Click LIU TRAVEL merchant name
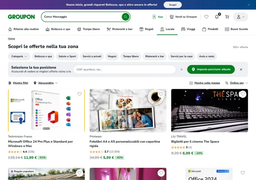The height and width of the screenshot is (180, 256). coord(179,136)
